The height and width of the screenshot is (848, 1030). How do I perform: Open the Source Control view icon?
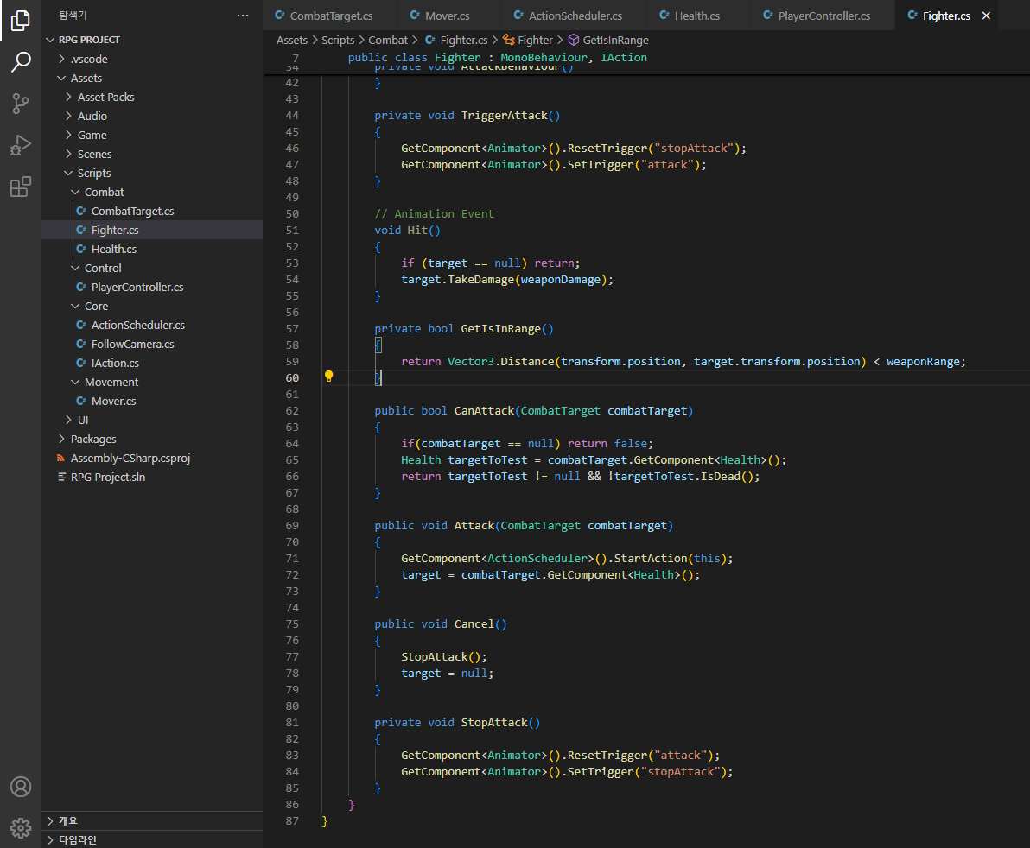(21, 104)
